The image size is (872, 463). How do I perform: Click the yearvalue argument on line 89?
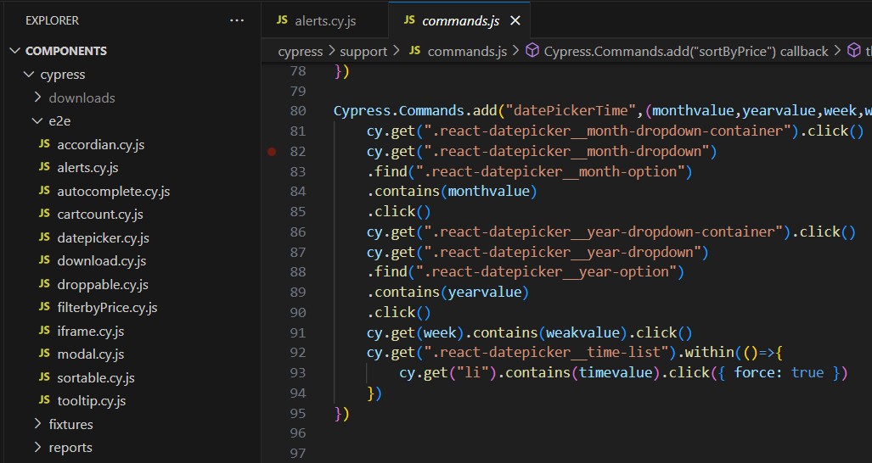point(485,292)
